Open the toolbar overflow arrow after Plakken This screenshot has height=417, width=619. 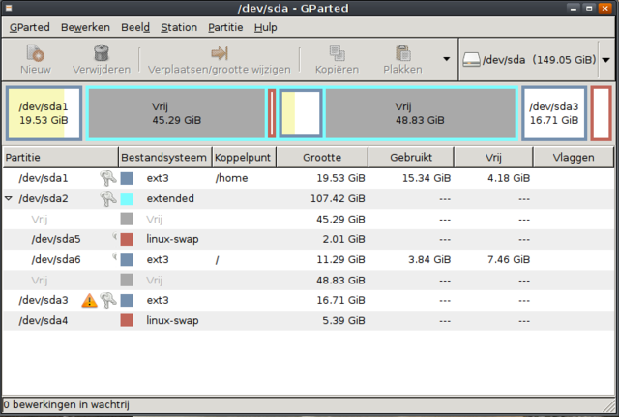pos(446,59)
